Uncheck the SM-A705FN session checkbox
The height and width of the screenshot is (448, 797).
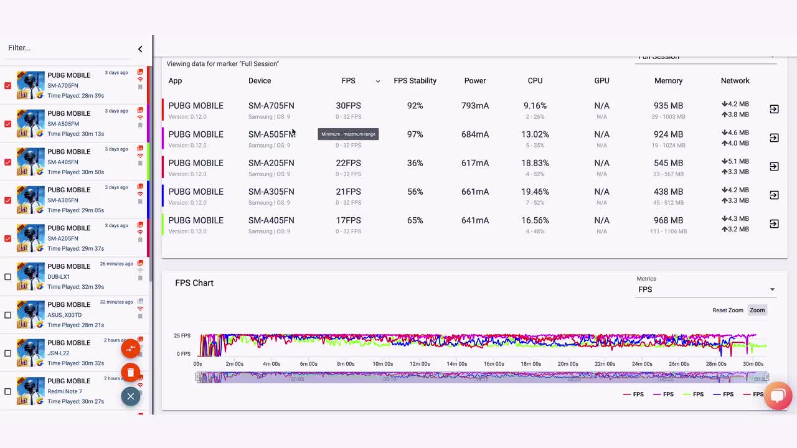coord(7,85)
